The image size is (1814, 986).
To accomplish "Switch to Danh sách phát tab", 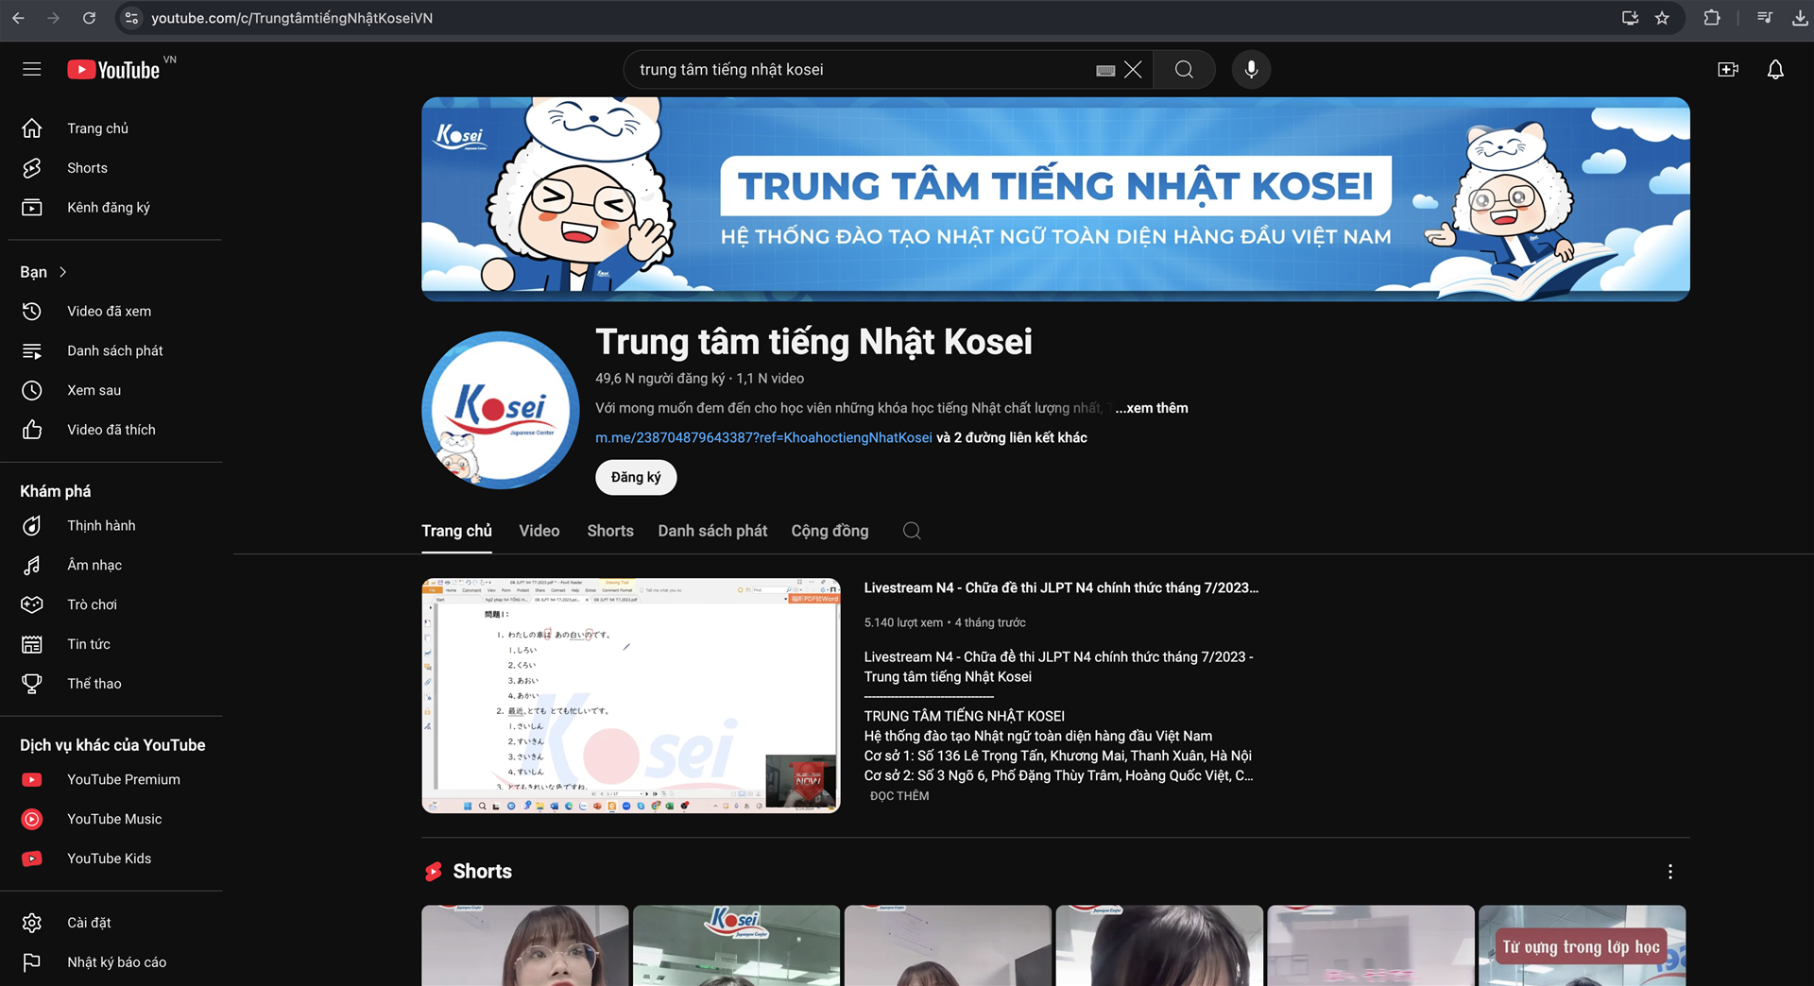I will tap(712, 531).
